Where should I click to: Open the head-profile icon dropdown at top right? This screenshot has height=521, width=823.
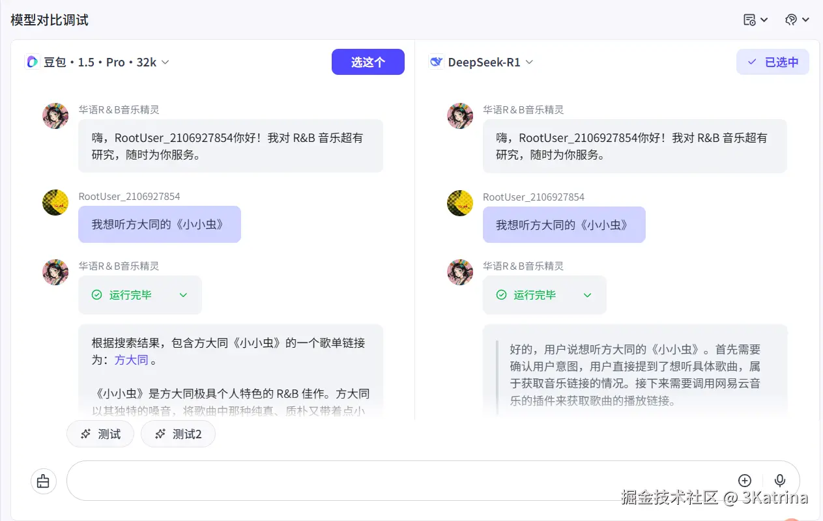click(797, 20)
